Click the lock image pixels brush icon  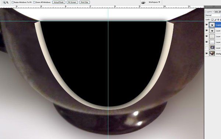click(215, 20)
